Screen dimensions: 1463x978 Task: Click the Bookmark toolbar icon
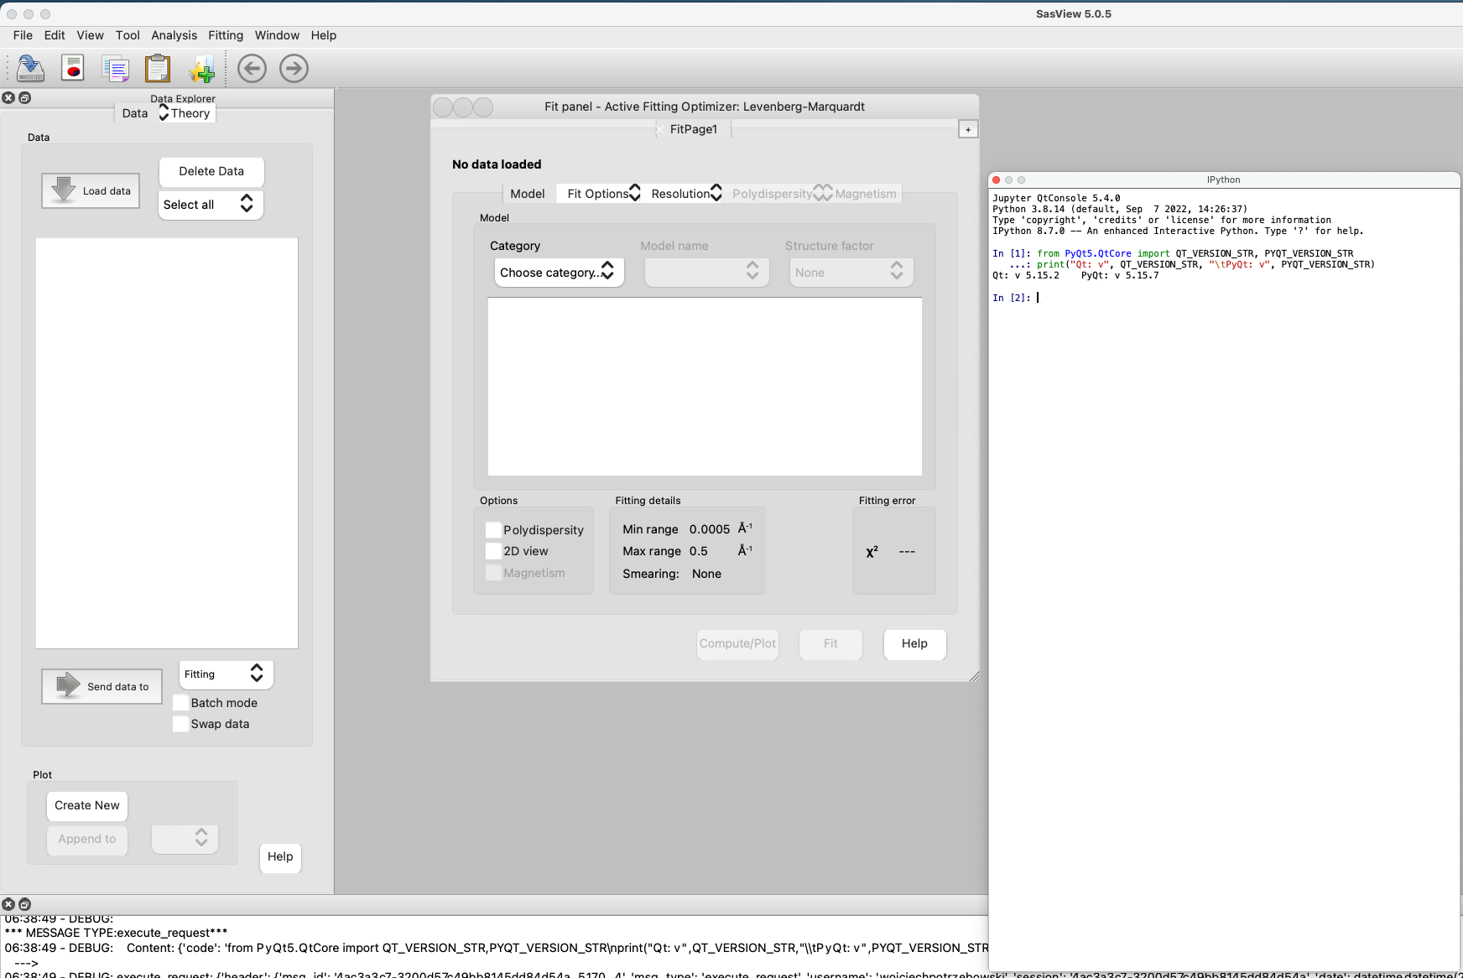tap(201, 68)
